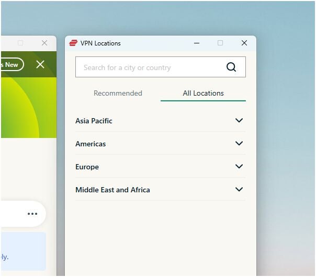Close the background ExpressVPN main window
This screenshot has width=316, height=277.
pos(44,43)
